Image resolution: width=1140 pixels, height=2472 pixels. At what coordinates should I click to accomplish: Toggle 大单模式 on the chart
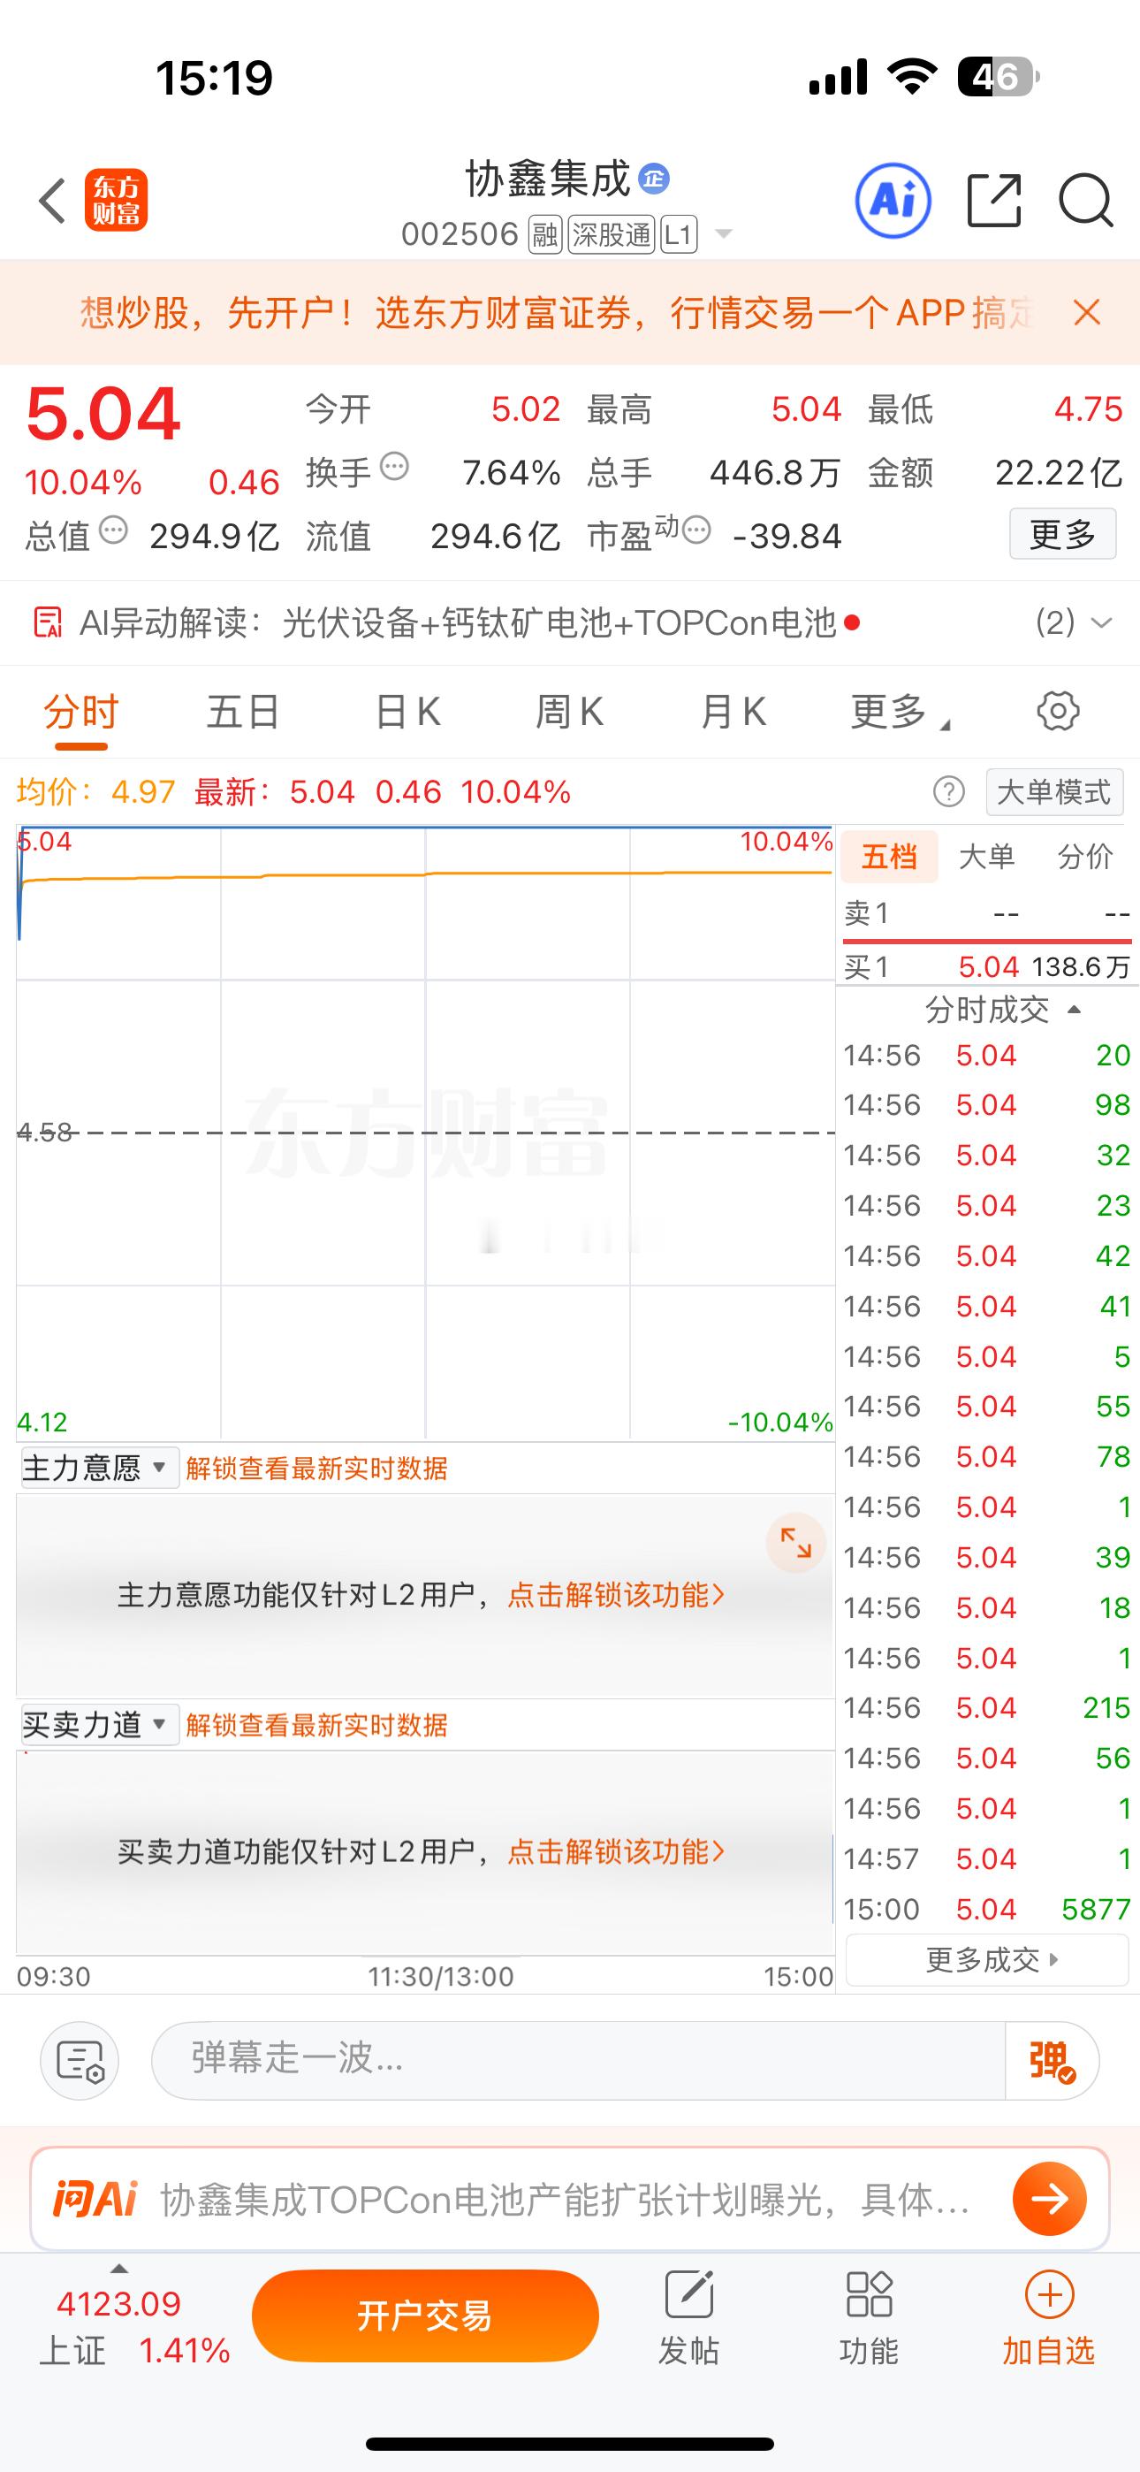[x=1053, y=793]
